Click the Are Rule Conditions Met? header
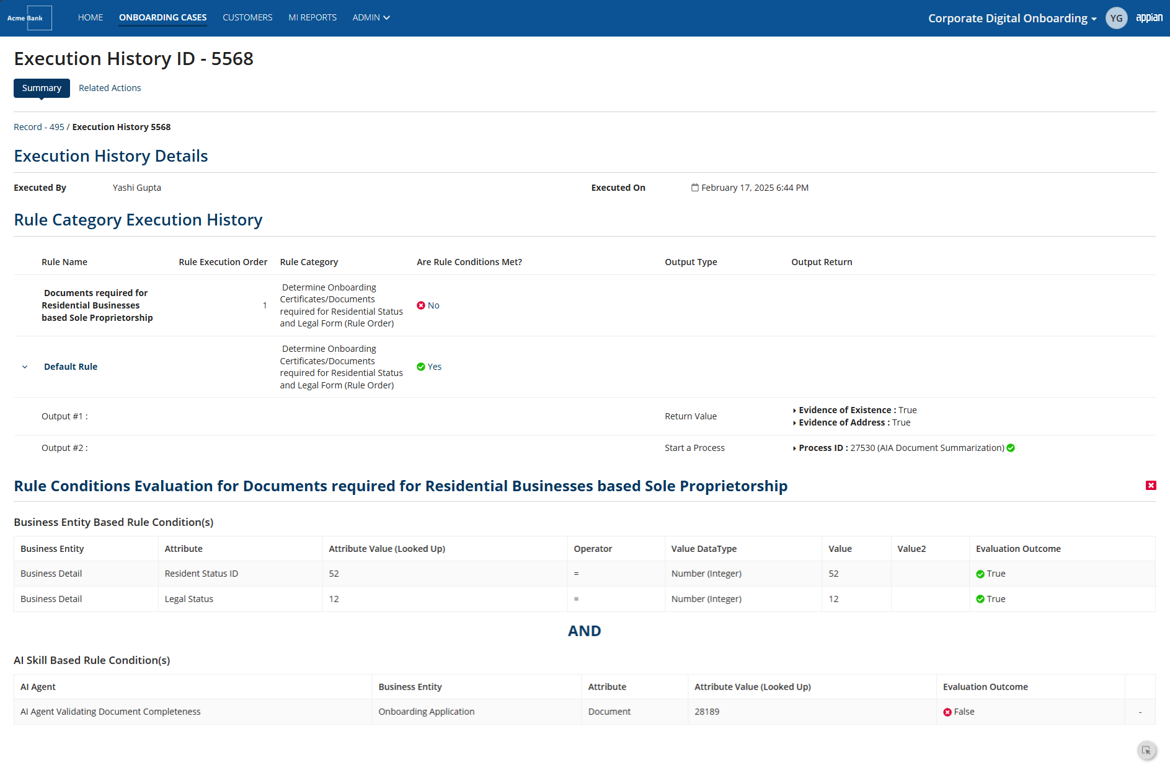The height and width of the screenshot is (765, 1170). [469, 262]
